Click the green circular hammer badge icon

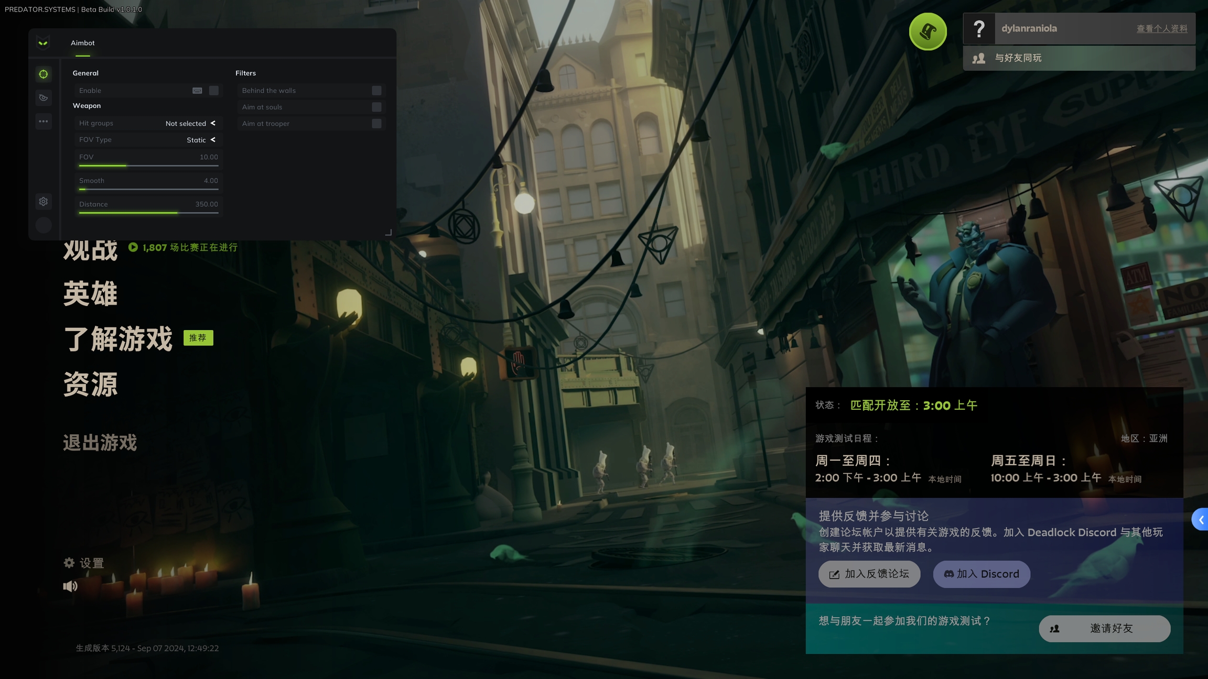click(x=927, y=31)
